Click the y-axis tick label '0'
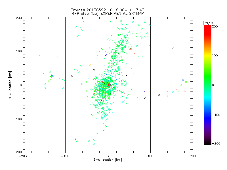Screen dimensions: 227x170 coord(21,85)
